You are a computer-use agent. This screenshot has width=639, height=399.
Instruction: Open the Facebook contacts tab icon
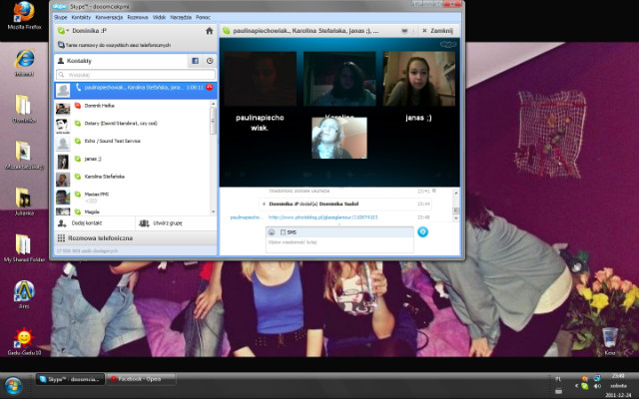click(196, 61)
